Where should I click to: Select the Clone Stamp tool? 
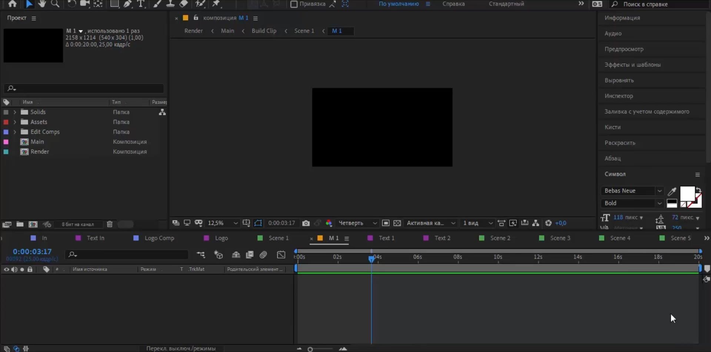pos(170,4)
